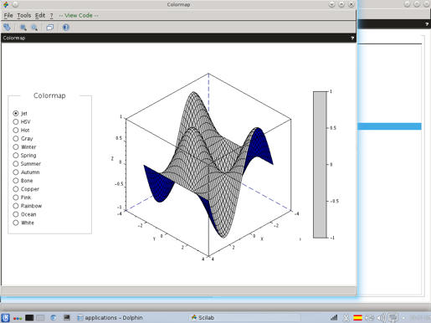This screenshot has height=323, width=431.
Task: Select the zoom area toolbar icon
Action: point(23,28)
